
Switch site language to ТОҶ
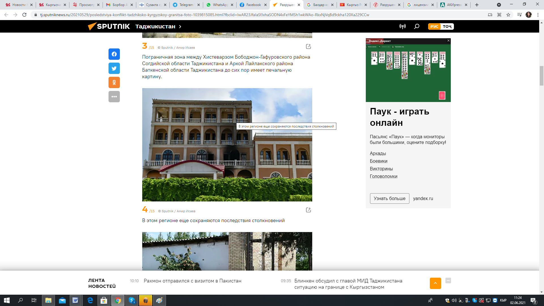[447, 26]
